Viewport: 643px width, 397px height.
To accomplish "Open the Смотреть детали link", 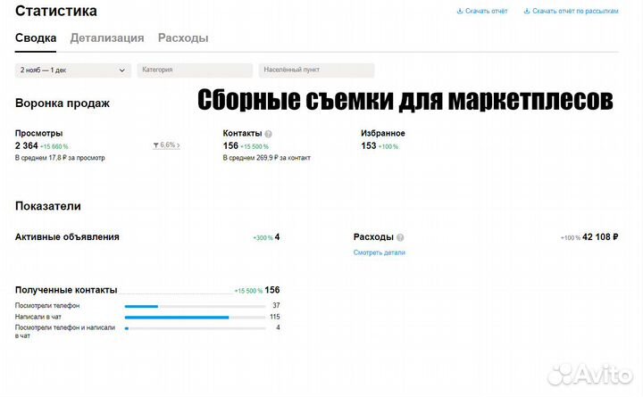I will (380, 252).
